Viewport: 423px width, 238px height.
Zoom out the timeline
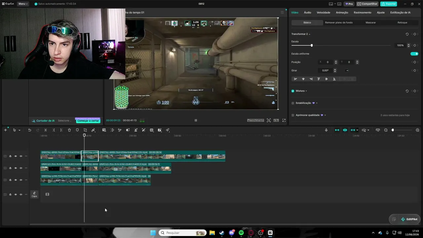(386, 130)
